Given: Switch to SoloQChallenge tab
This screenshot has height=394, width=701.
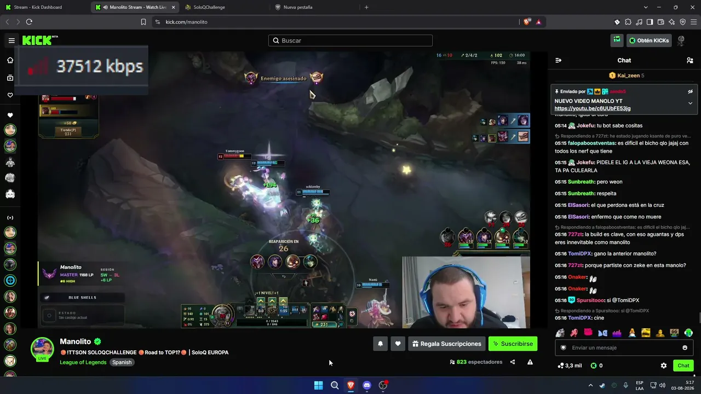Looking at the screenshot, I should pyautogui.click(x=223, y=7).
